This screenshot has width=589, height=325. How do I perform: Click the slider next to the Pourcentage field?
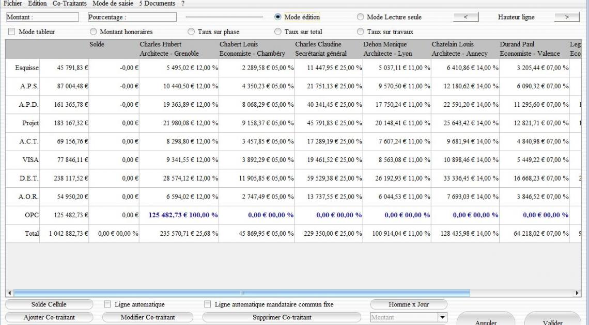(224, 17)
